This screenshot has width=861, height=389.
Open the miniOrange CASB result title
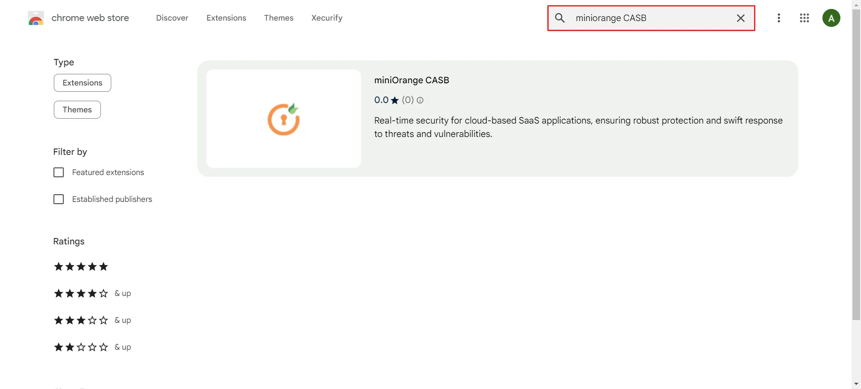coord(412,80)
